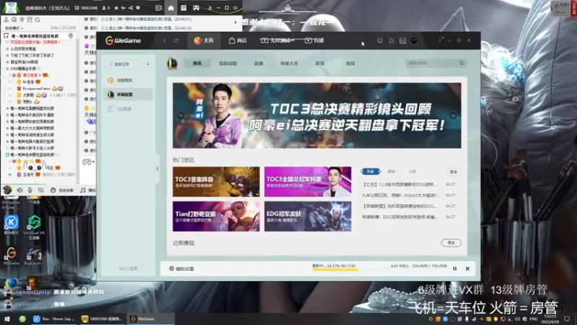Viewport: 577px width, 325px height.
Task: Go back with WeGame's back arrow
Action: pos(164,40)
